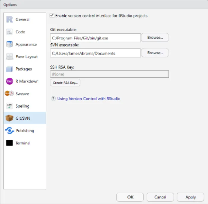This screenshot has width=208, height=204.
Task: Click the Git executable path field
Action: [x=95, y=38]
